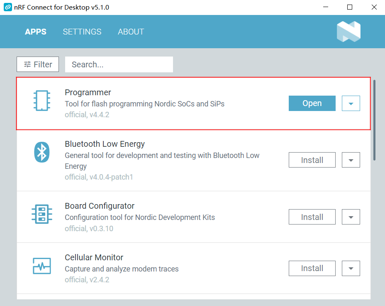Expand the Bluetooth Low Energy dropdown arrow
This screenshot has width=385, height=306.
click(x=351, y=160)
